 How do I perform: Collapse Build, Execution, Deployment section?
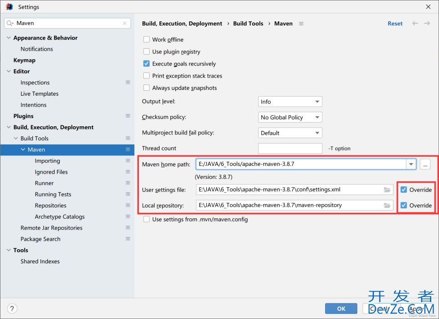pos(9,127)
